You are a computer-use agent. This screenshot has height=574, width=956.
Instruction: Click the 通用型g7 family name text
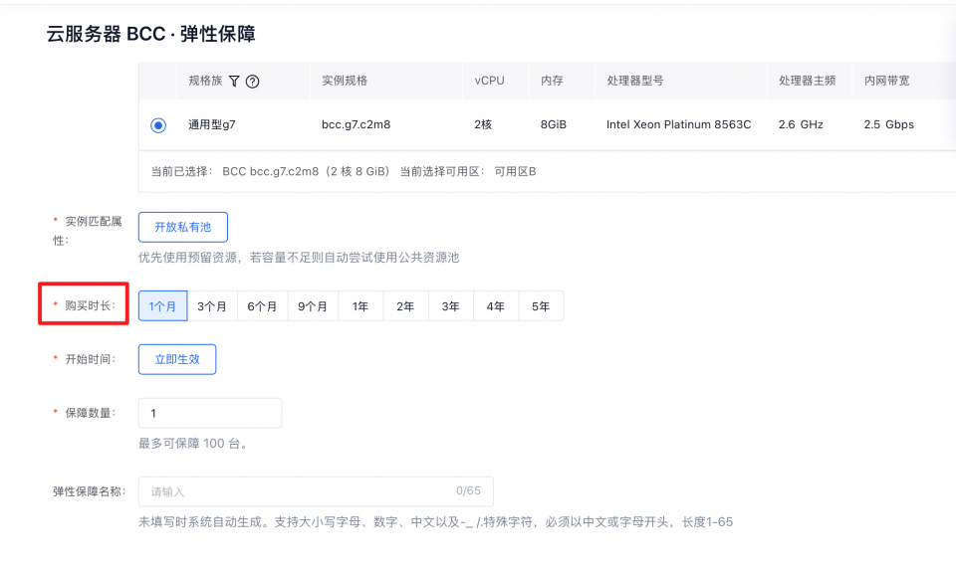pos(212,125)
